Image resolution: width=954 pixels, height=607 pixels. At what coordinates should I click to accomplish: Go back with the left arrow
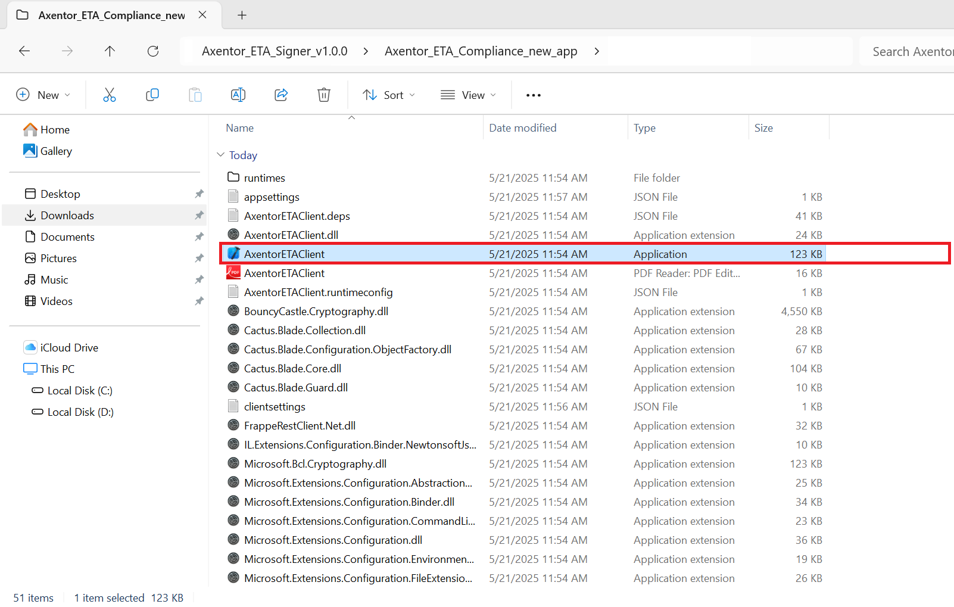click(x=24, y=51)
